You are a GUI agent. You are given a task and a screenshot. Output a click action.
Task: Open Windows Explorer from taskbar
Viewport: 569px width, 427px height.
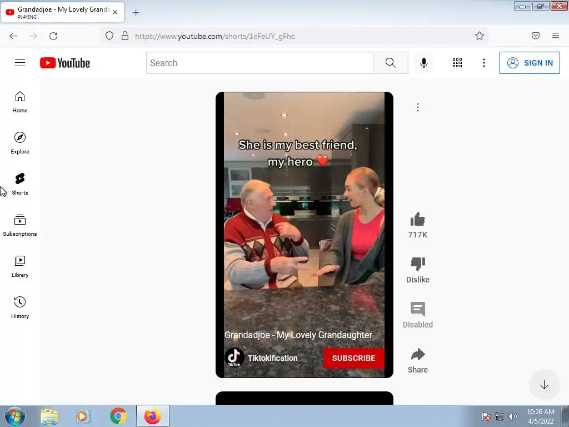tap(49, 416)
